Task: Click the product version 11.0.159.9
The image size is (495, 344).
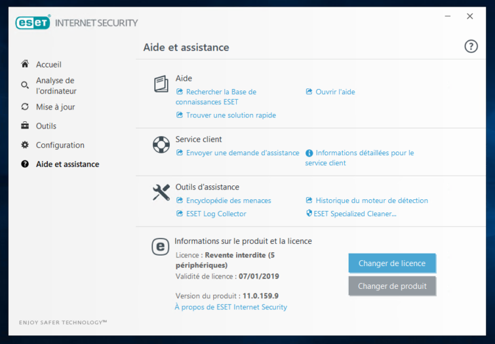Action: coord(260,296)
